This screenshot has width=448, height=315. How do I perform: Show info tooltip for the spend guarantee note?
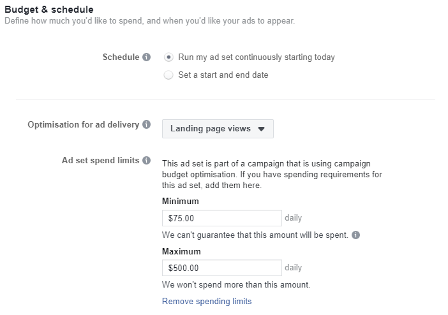355,235
